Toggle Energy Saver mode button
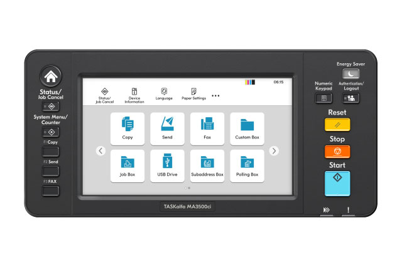 (350, 74)
